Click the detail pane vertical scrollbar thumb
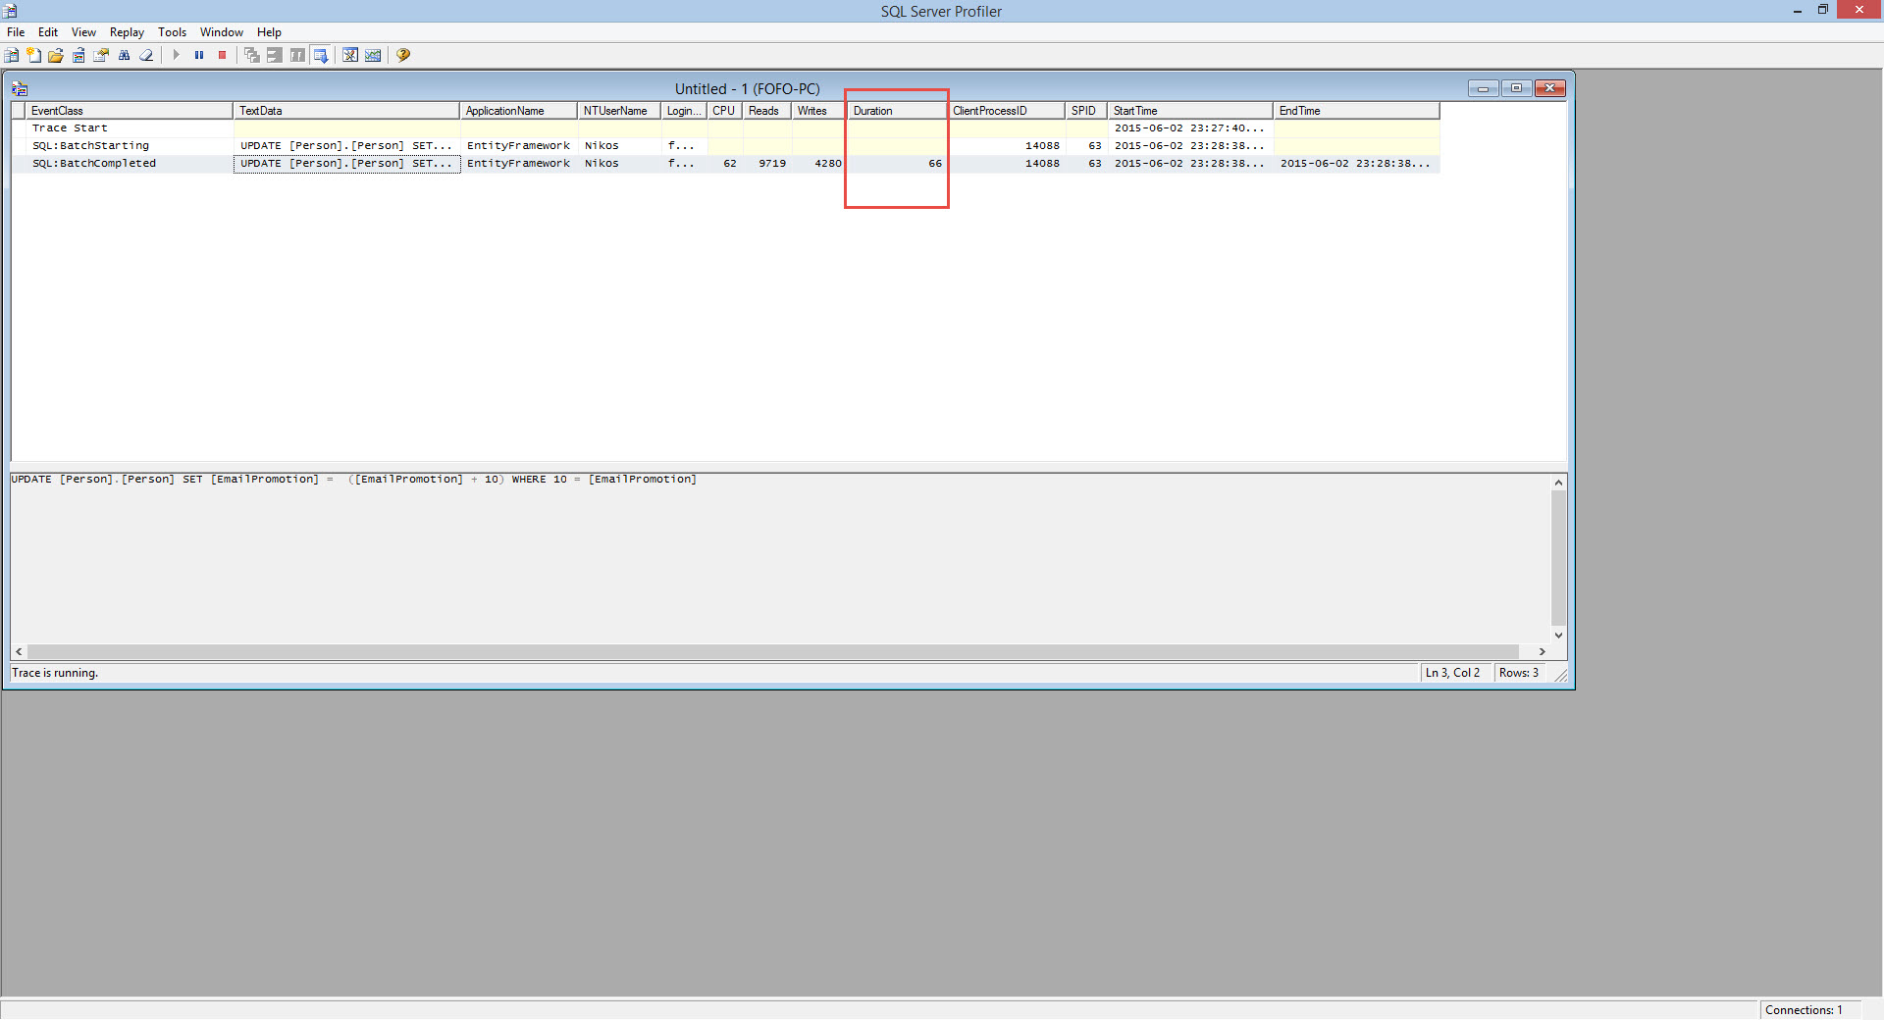 click(1558, 558)
